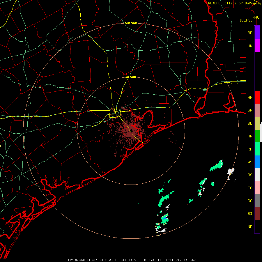Click the RF purple legend swatch
Image resolution: width=262 pixels, height=262 pixels.
(257, 33)
